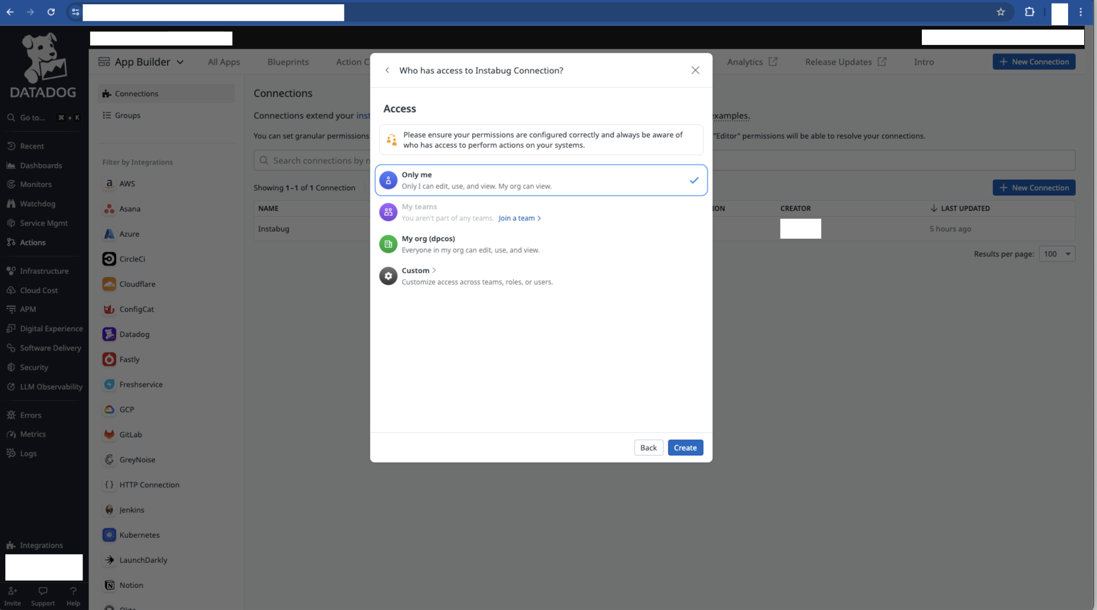Open the Go to... search box
This screenshot has height=610, width=1097.
click(x=44, y=118)
